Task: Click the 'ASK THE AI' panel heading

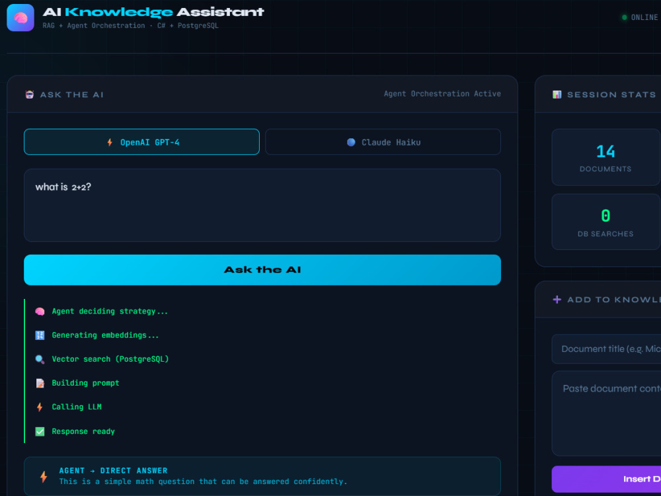Action: coord(71,95)
